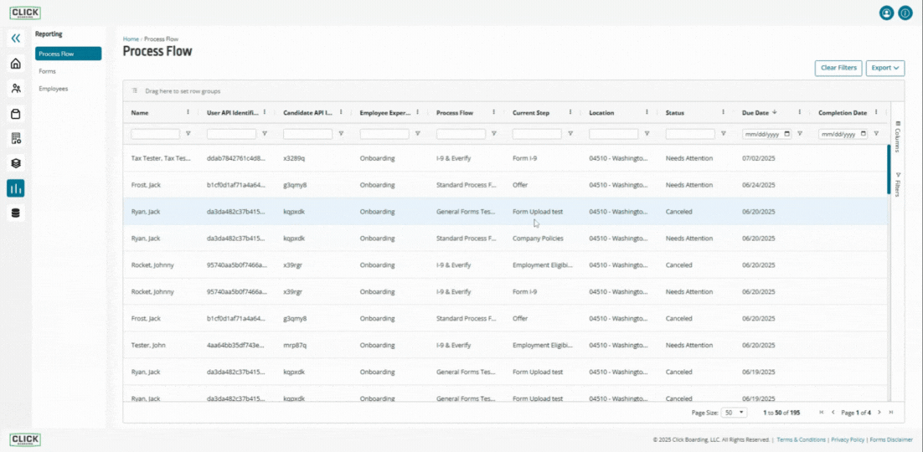The image size is (923, 452).
Task: Open Status column three-dot menu
Action: [723, 112]
